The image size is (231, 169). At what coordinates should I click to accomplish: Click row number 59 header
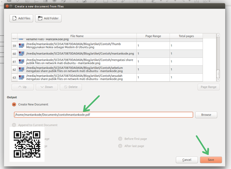pyautogui.click(x=14, y=45)
